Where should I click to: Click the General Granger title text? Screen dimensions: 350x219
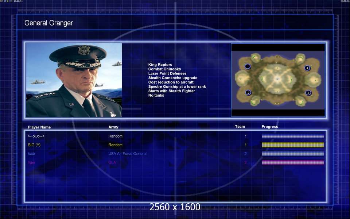point(48,23)
